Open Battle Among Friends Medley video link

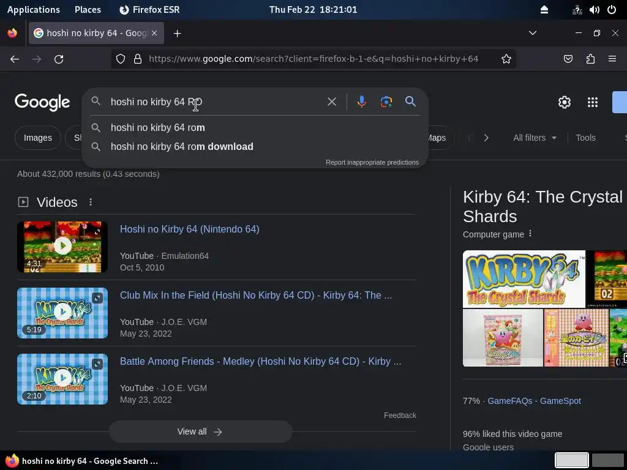pos(260,361)
